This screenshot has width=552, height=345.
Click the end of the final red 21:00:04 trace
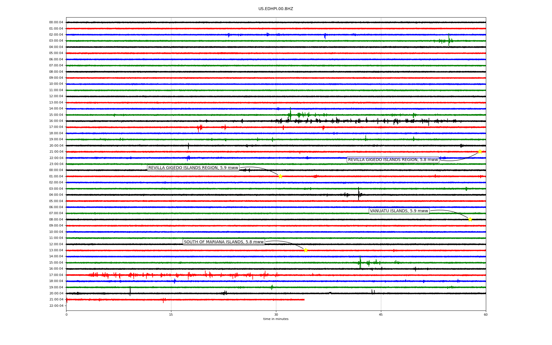(x=304, y=300)
